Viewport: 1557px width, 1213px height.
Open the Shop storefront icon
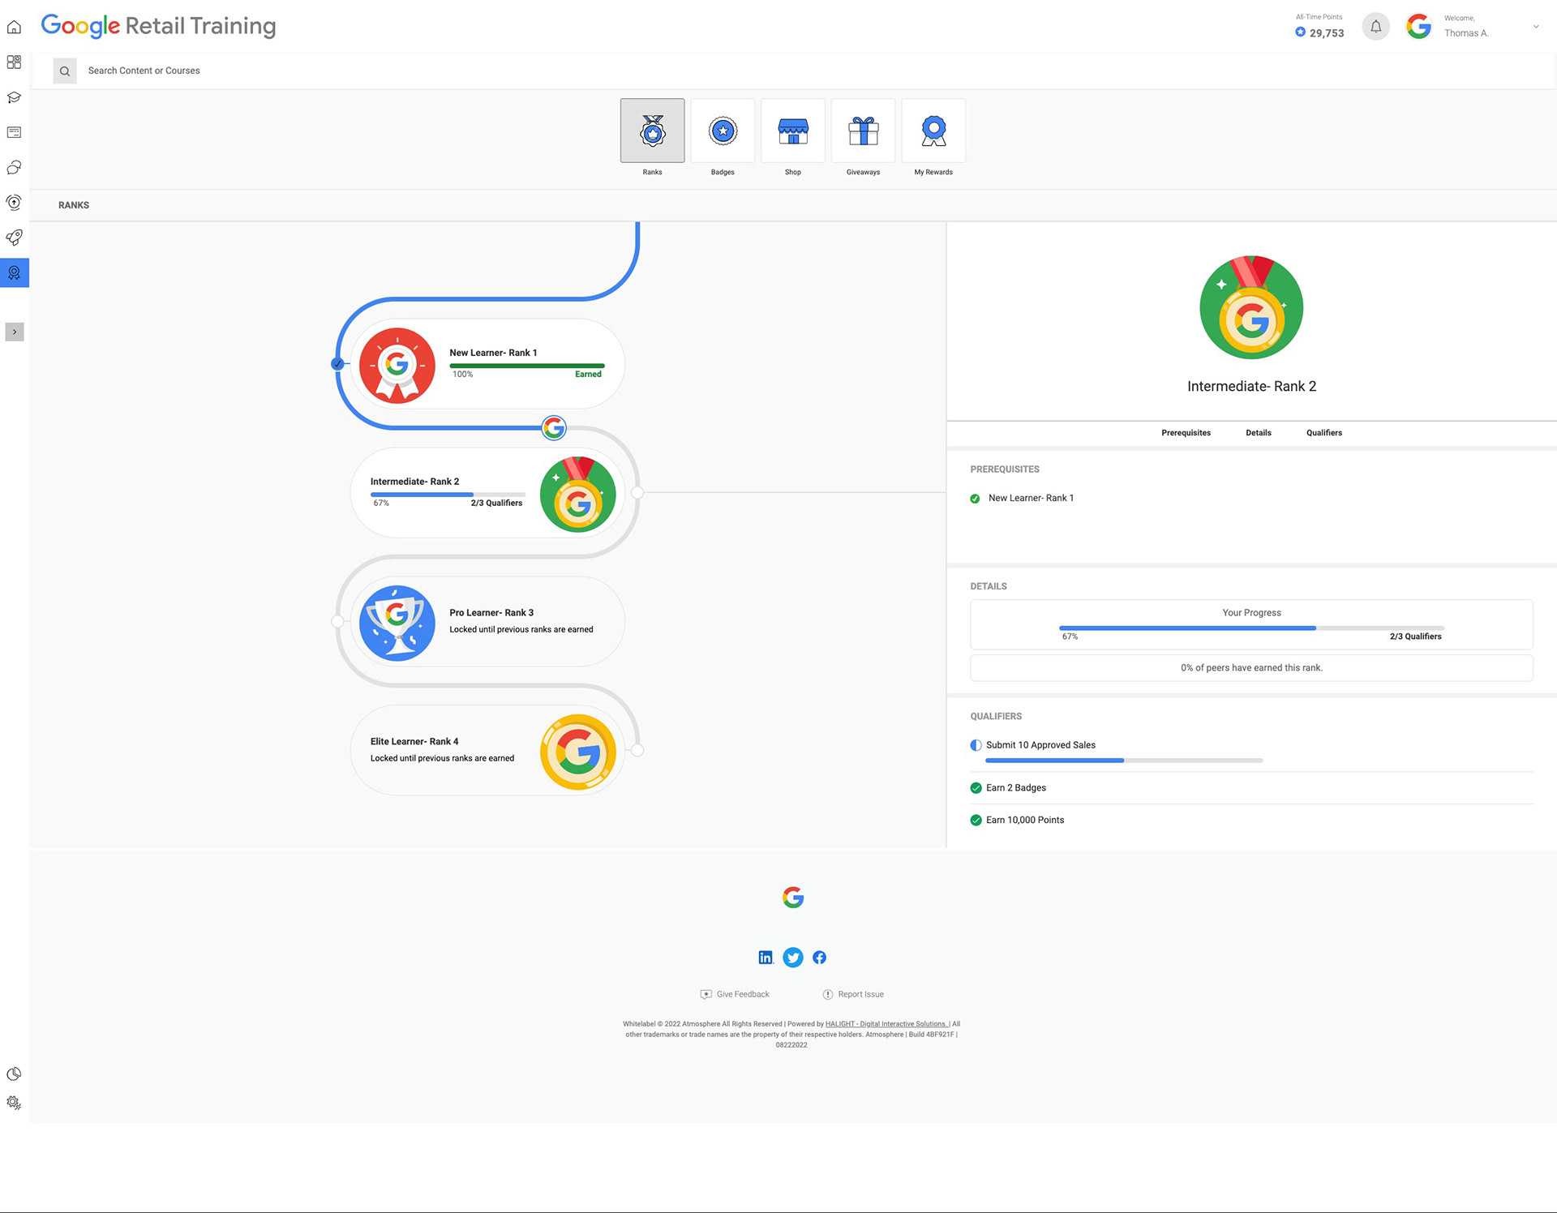792,131
